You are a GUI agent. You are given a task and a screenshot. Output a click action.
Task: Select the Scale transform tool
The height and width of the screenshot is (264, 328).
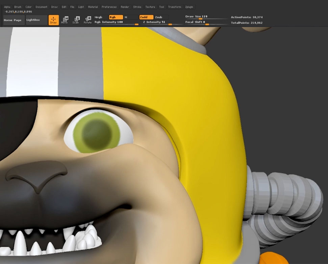(76, 20)
